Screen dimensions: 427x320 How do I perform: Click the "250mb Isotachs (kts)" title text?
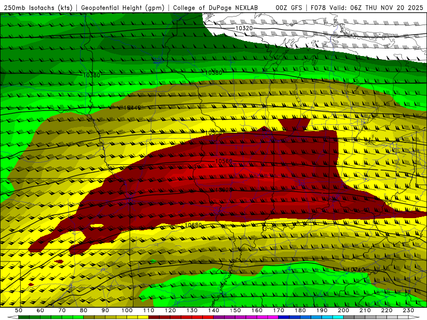(x=38, y=7)
